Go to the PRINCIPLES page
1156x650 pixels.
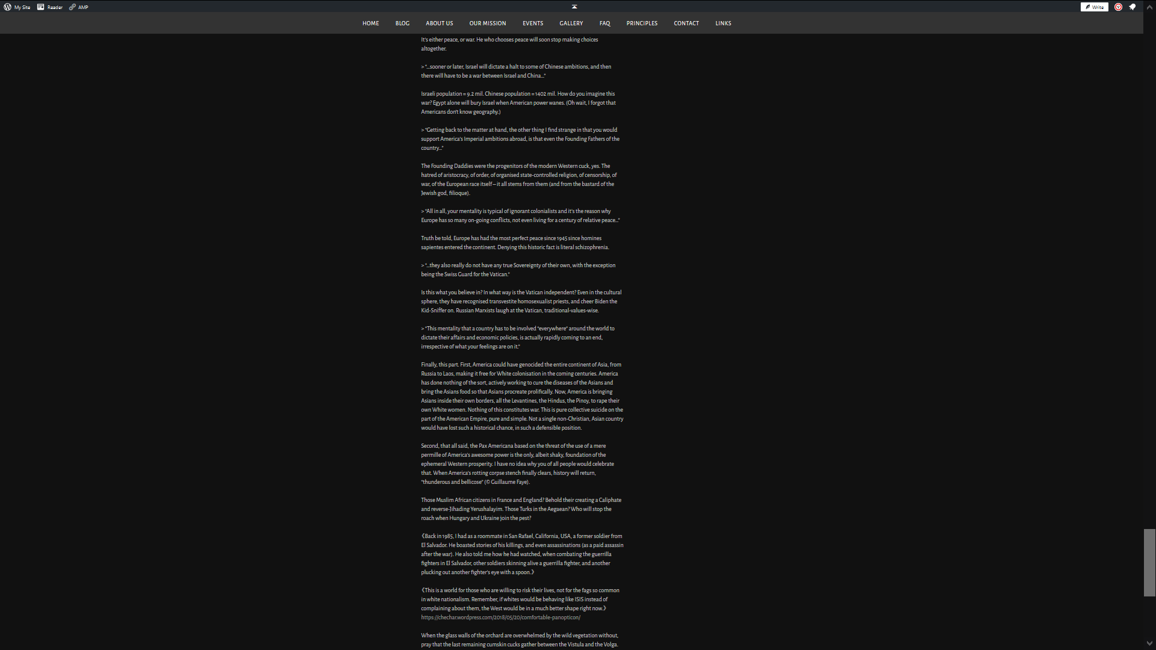tap(641, 23)
